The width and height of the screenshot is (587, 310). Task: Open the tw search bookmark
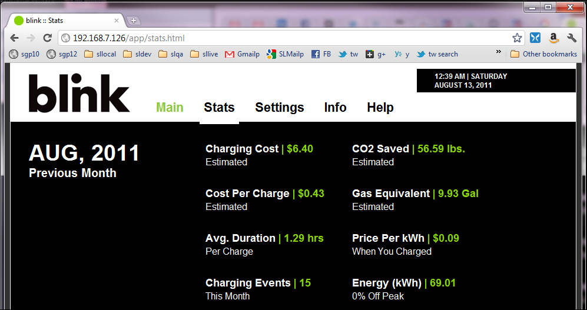[437, 54]
